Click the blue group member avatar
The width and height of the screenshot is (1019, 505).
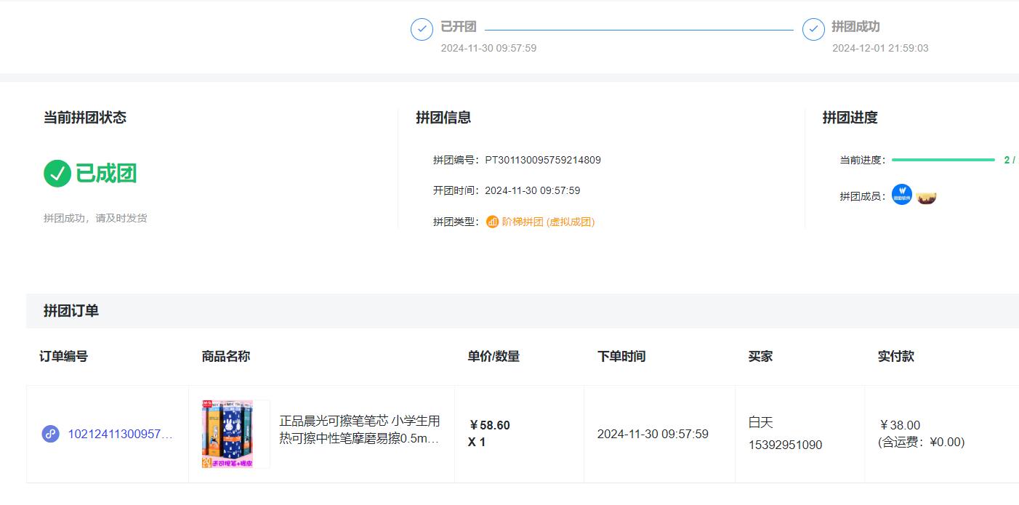tap(902, 194)
